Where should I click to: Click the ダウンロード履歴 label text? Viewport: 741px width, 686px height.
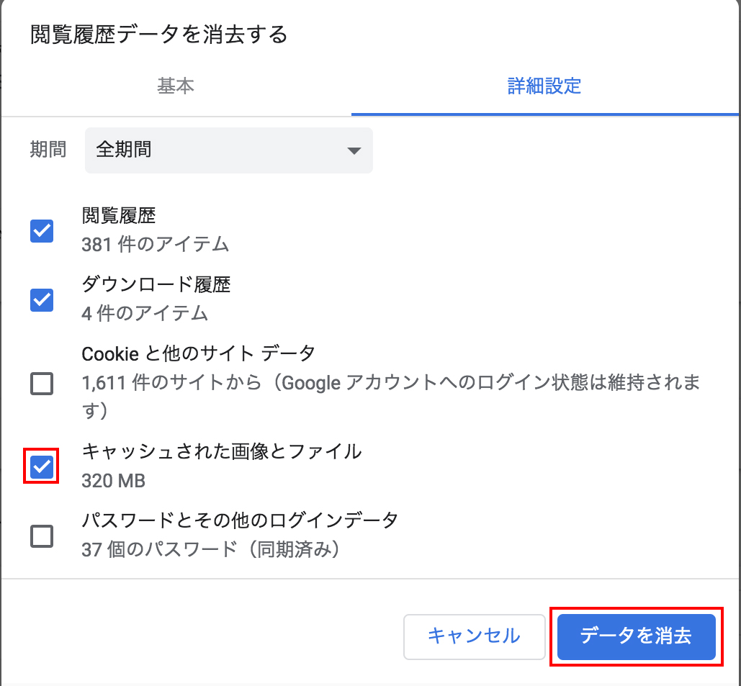coord(156,284)
